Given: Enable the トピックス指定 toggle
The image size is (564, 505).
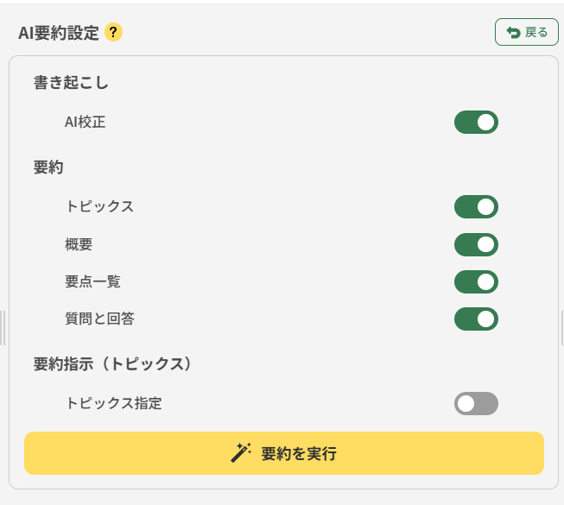Looking at the screenshot, I should tap(476, 403).
